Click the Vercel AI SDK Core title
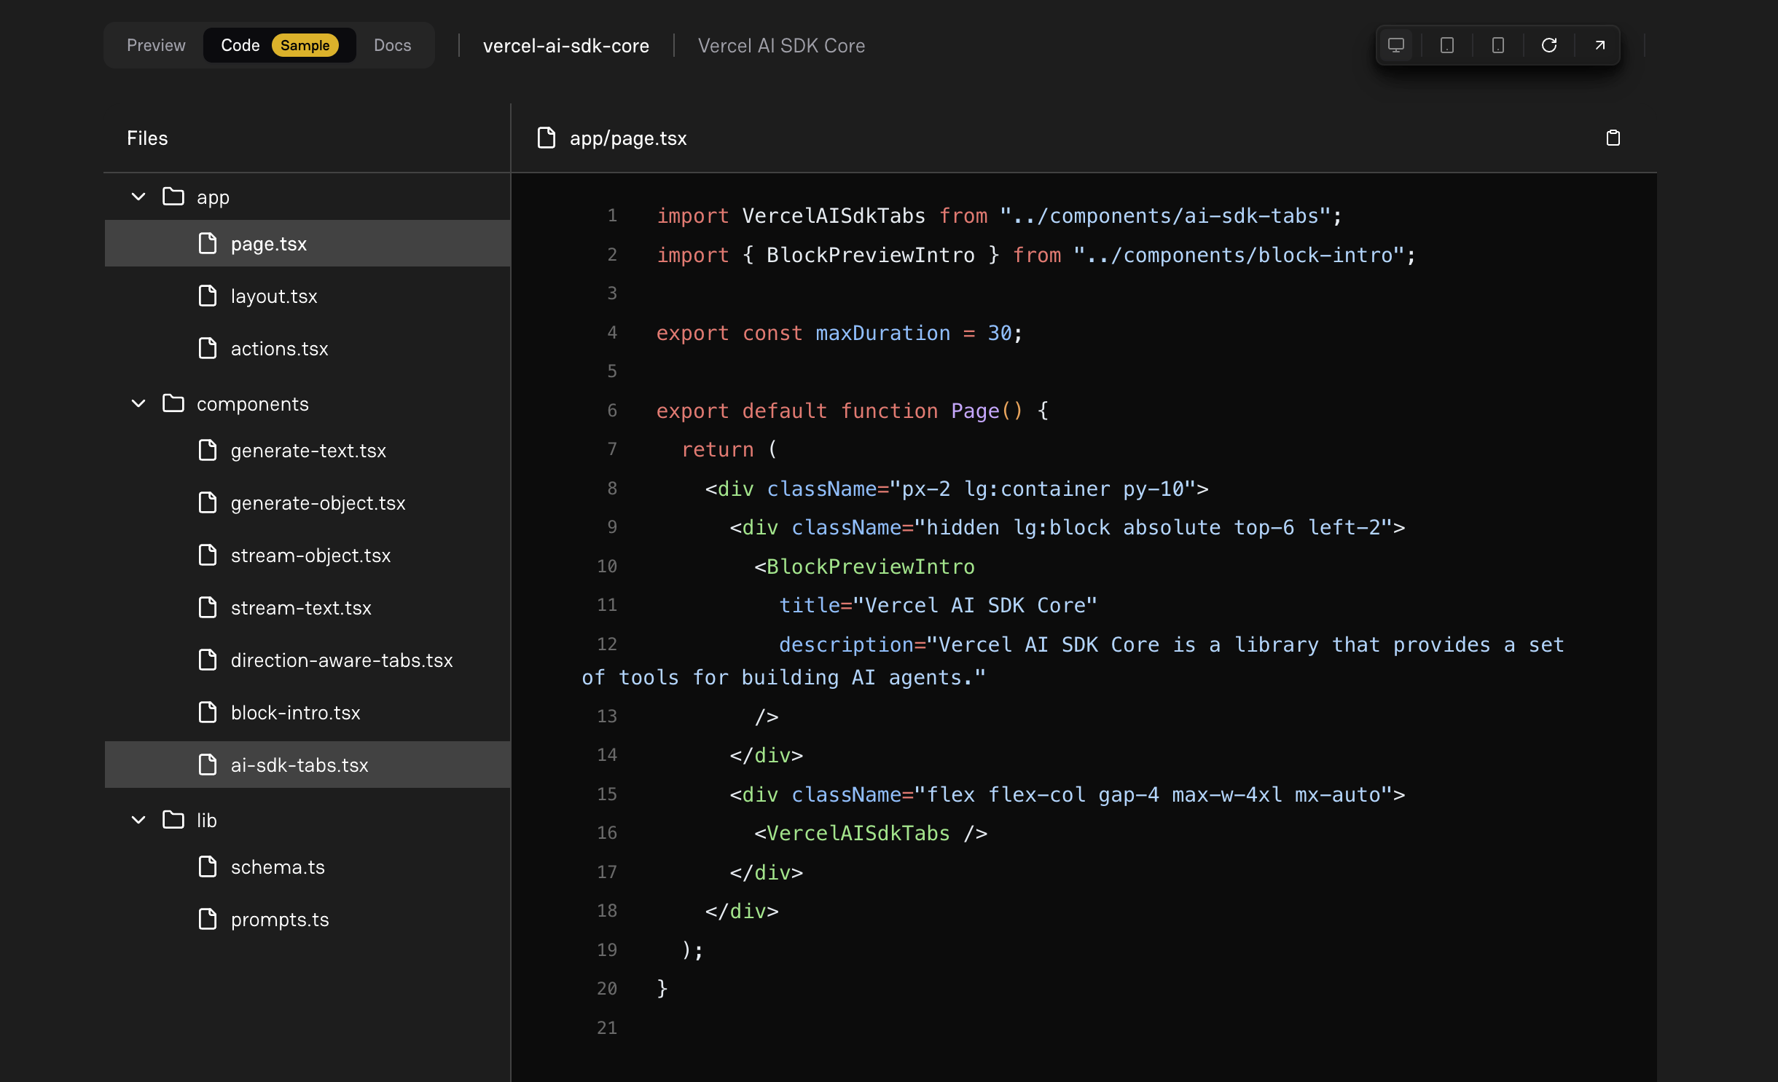Viewport: 1778px width, 1082px height. tap(781, 46)
